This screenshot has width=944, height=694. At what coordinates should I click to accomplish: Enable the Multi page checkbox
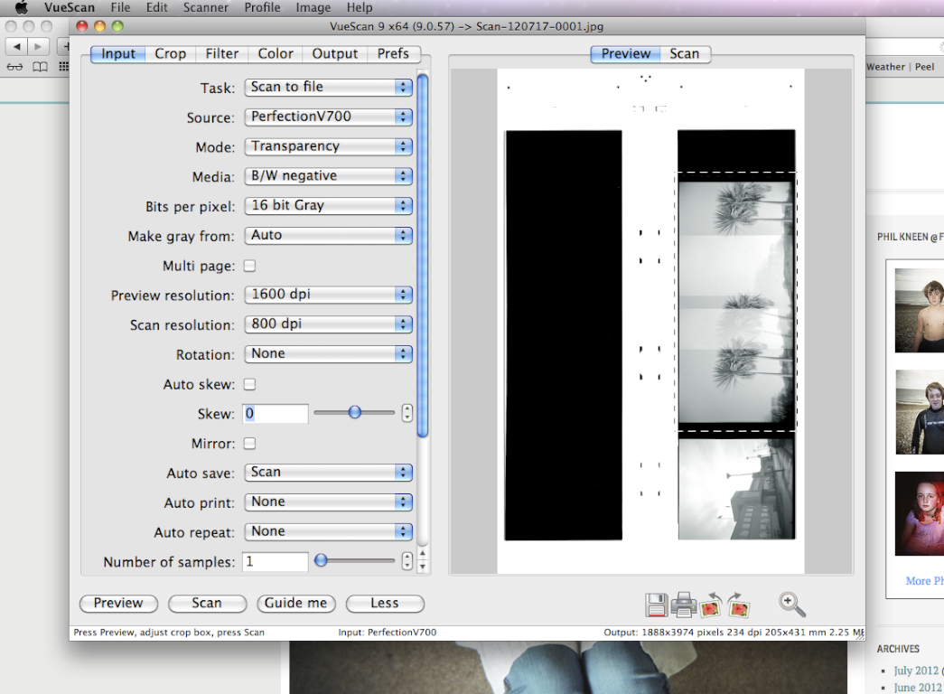[250, 266]
